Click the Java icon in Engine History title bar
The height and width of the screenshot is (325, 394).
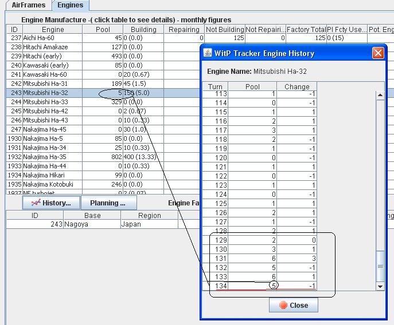click(x=207, y=53)
